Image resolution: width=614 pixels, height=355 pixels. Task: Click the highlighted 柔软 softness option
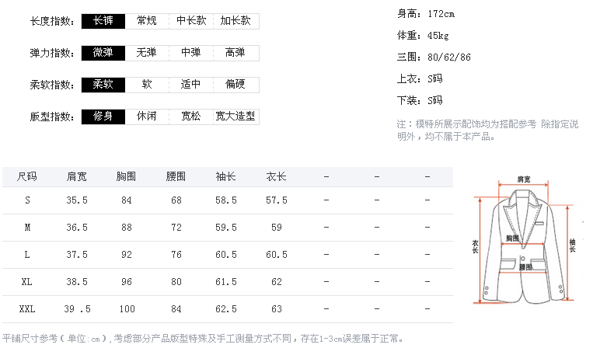click(x=103, y=85)
